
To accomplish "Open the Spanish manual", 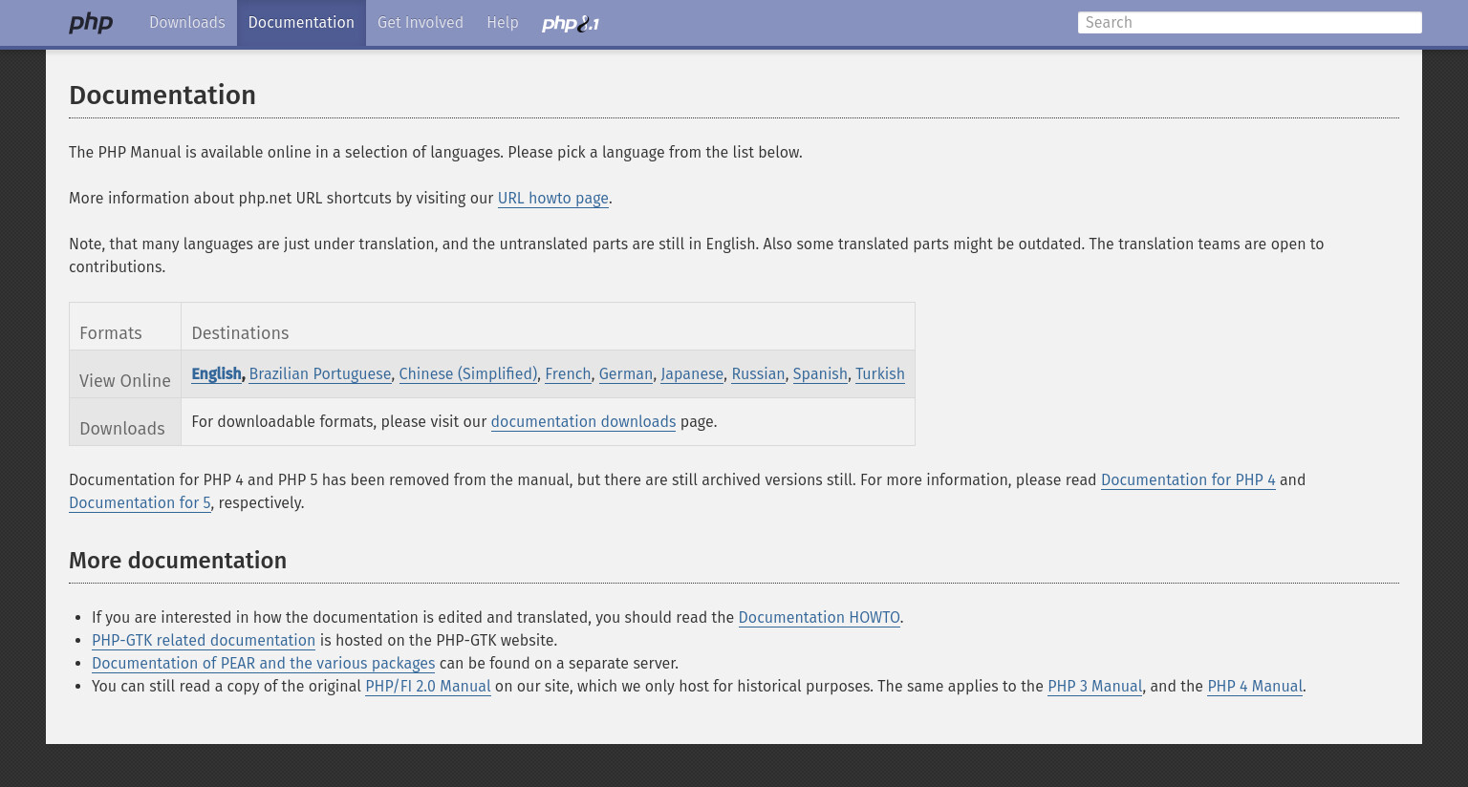I will point(820,374).
